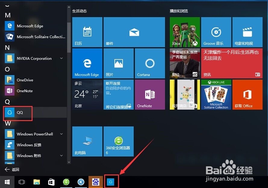Open the Groove 音乐 tile

(x=216, y=32)
